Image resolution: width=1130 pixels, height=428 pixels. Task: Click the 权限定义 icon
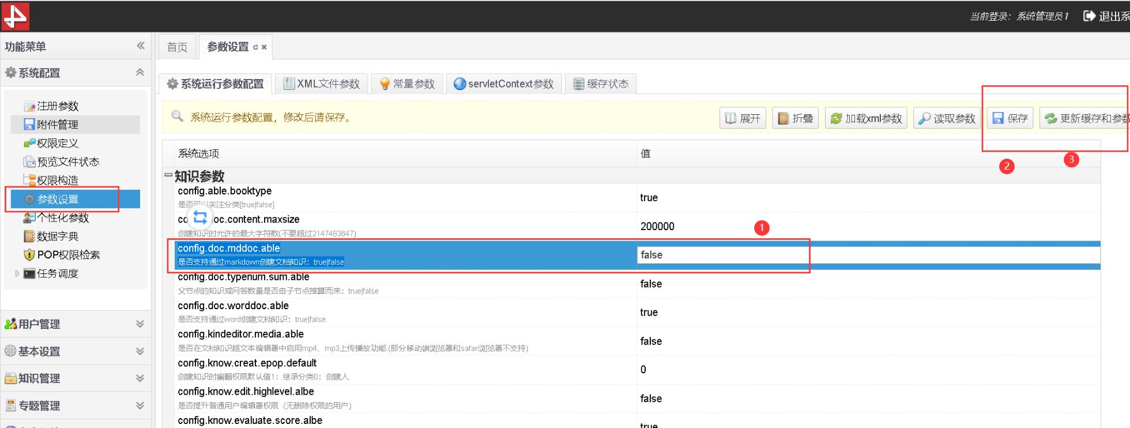pyautogui.click(x=29, y=143)
